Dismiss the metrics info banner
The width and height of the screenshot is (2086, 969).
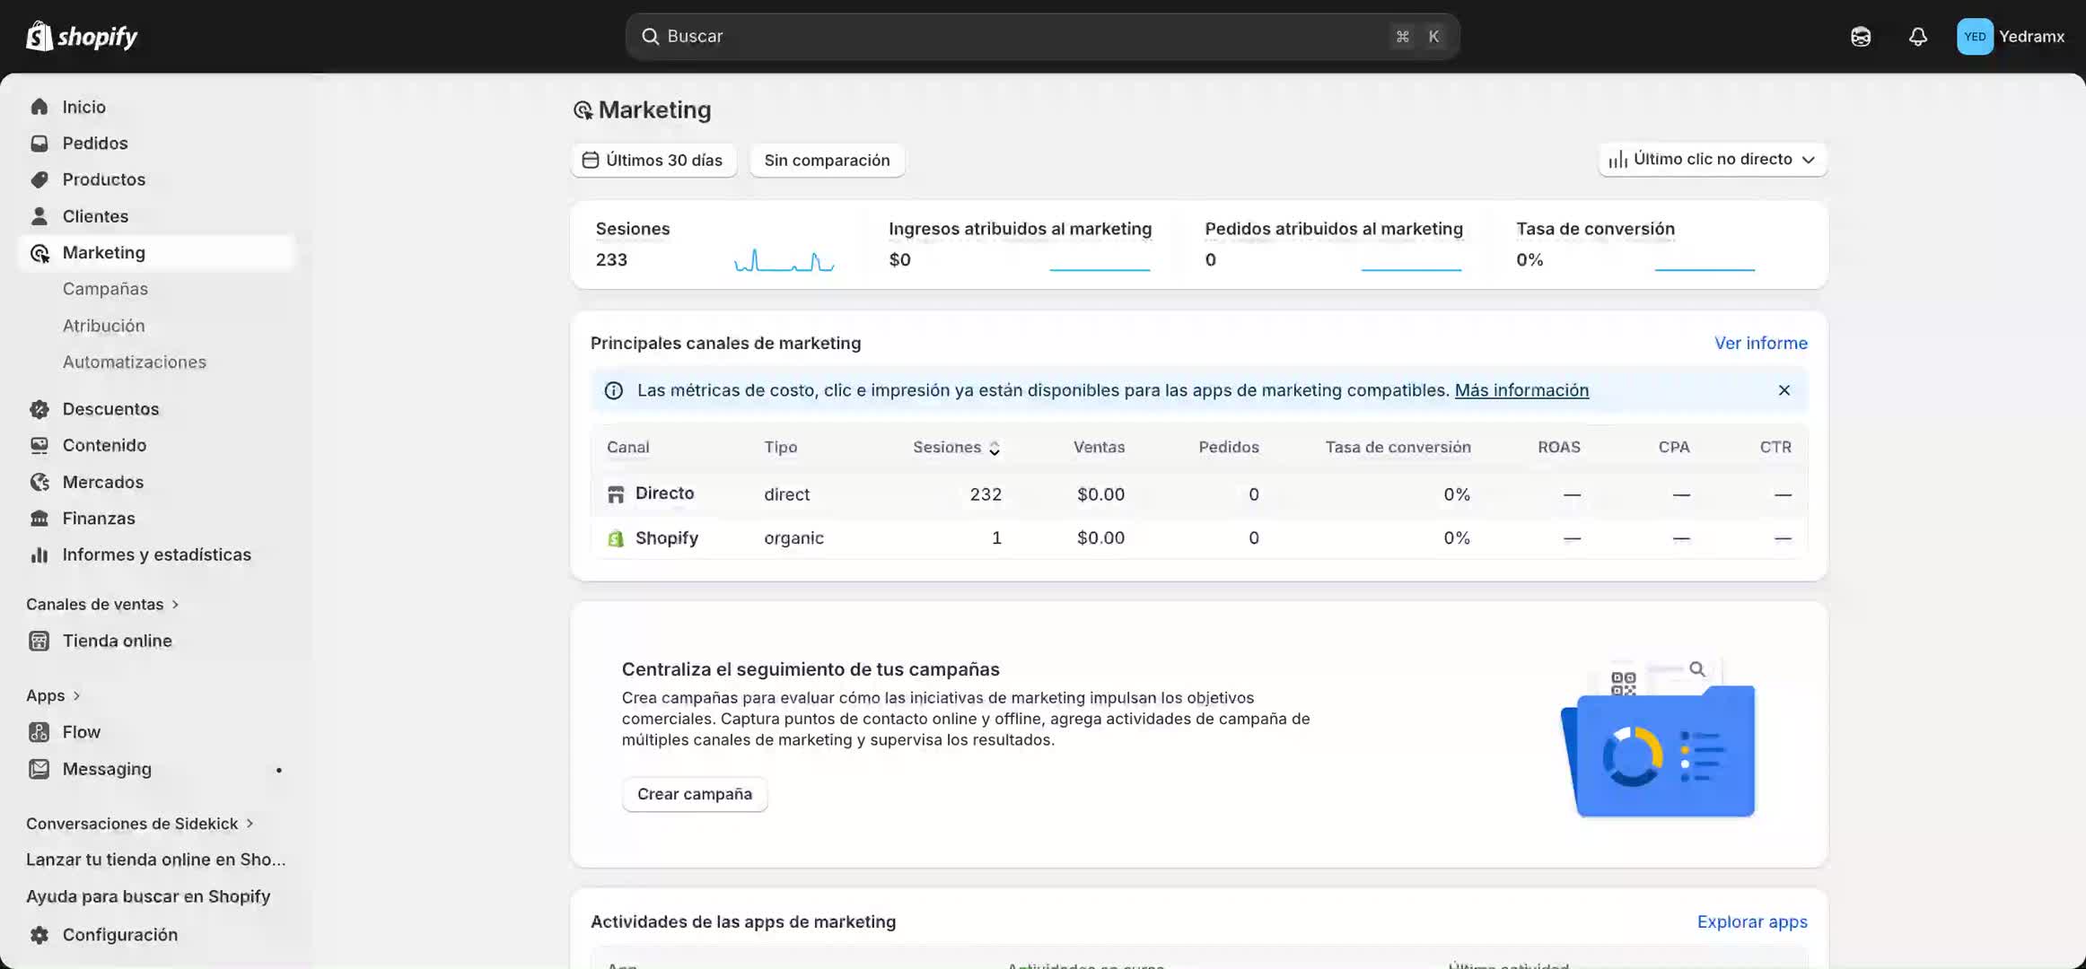[x=1784, y=390]
